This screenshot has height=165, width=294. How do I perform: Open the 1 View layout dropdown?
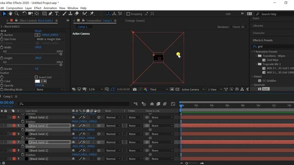click(215, 89)
